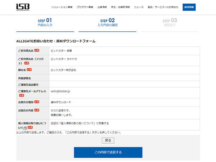This screenshot has width=216, height=162.
Task: Click required badge beside ご担当者氏名
Action: coord(37,50)
